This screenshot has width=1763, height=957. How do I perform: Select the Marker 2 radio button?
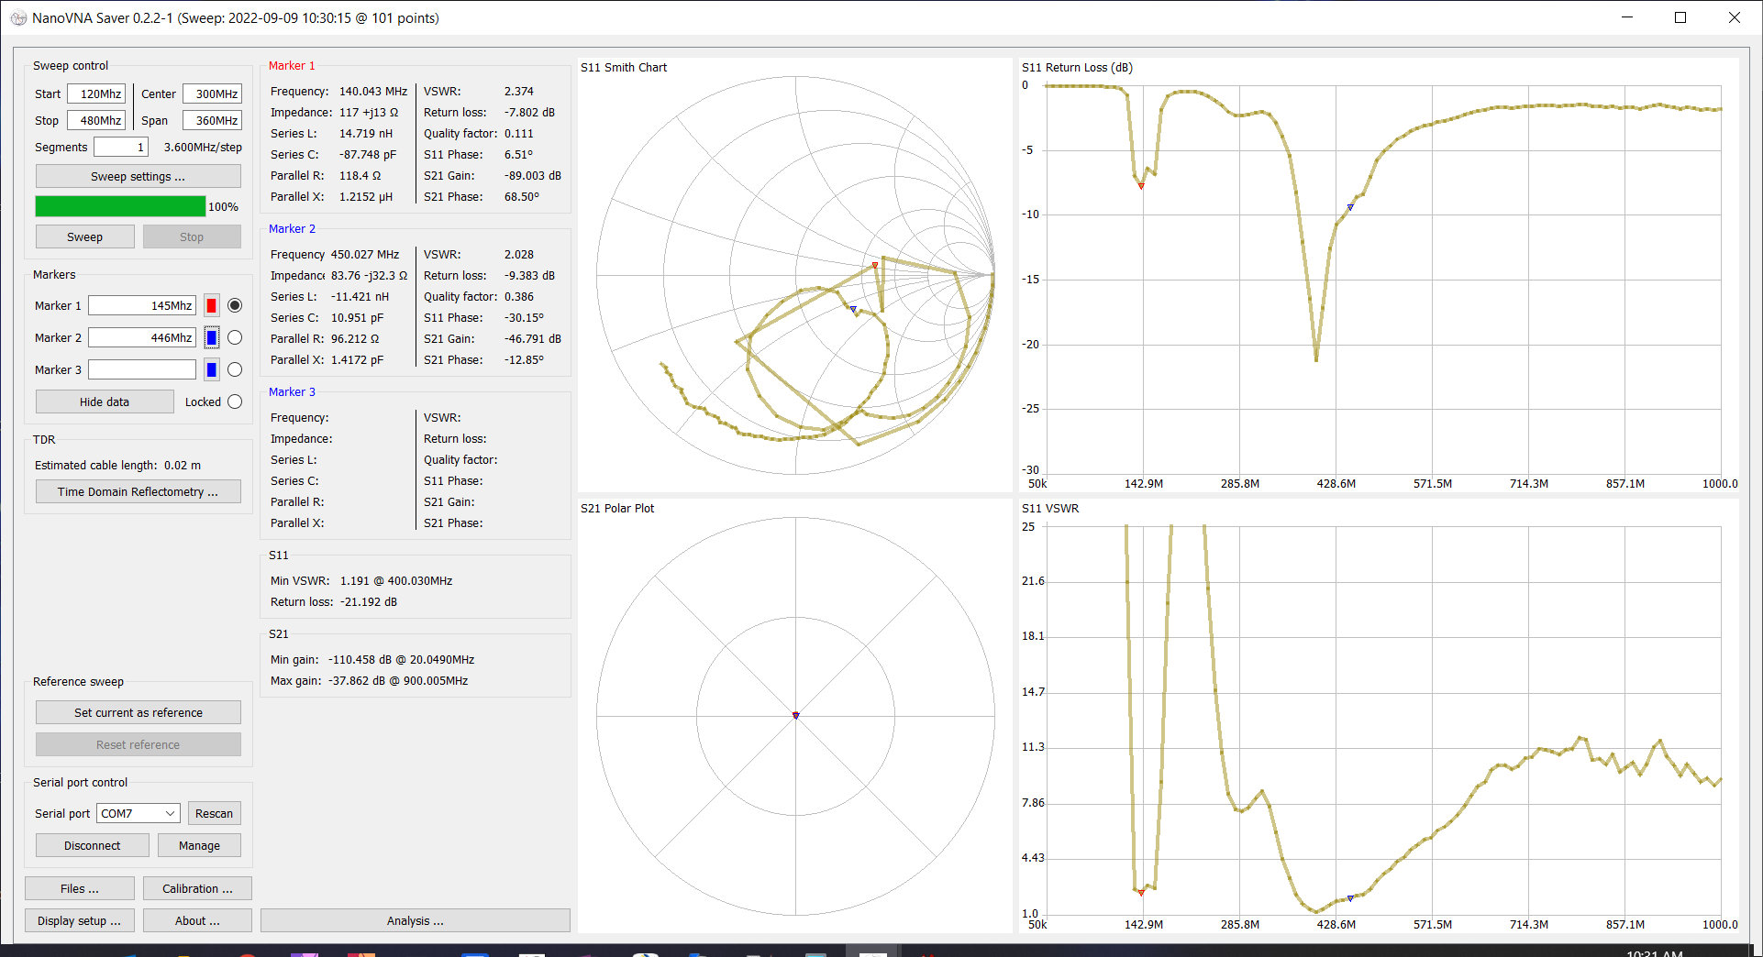(235, 338)
